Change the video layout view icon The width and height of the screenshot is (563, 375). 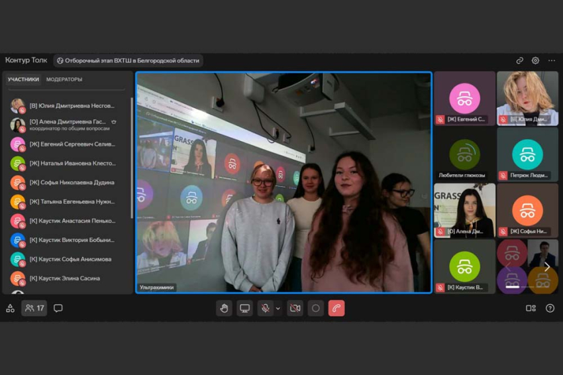[531, 308]
